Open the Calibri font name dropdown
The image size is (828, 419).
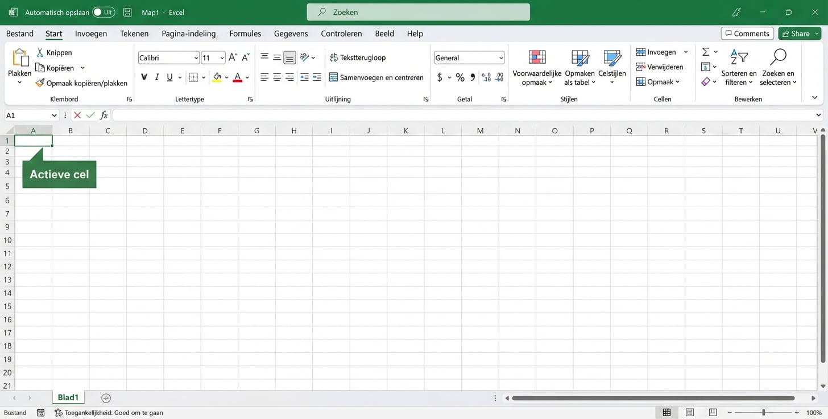[196, 57]
